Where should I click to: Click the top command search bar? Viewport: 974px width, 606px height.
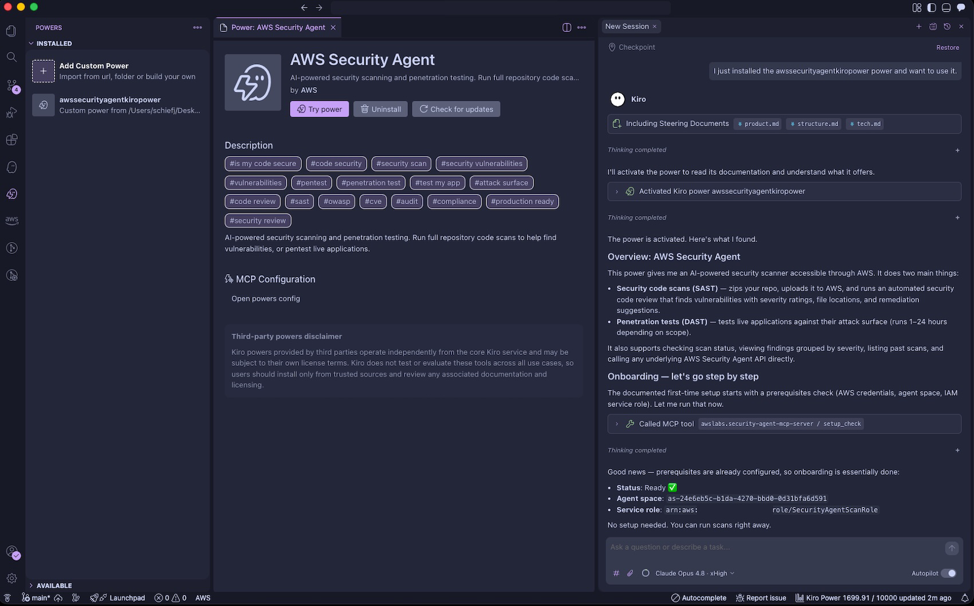pyautogui.click(x=500, y=7)
